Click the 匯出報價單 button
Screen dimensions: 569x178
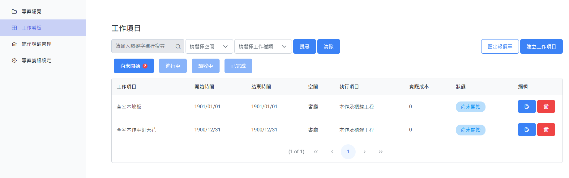(500, 47)
